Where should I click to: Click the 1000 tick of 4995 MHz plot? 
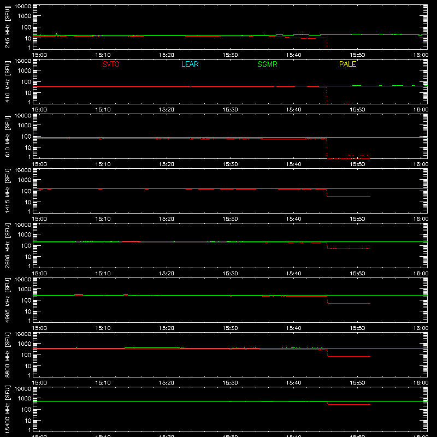pos(25,289)
